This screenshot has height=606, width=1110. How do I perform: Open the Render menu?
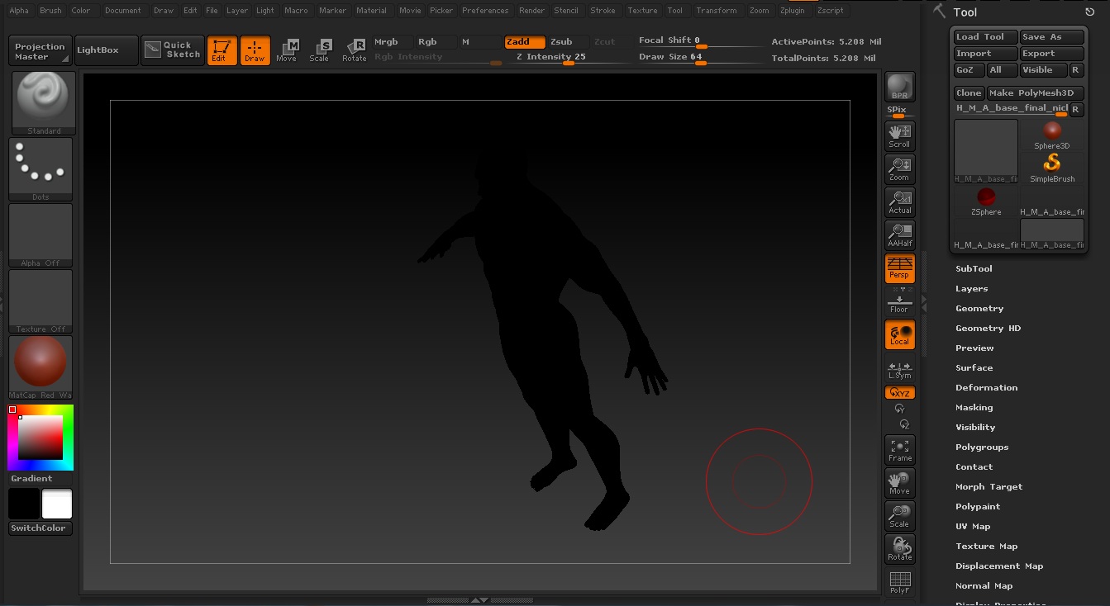coord(531,11)
